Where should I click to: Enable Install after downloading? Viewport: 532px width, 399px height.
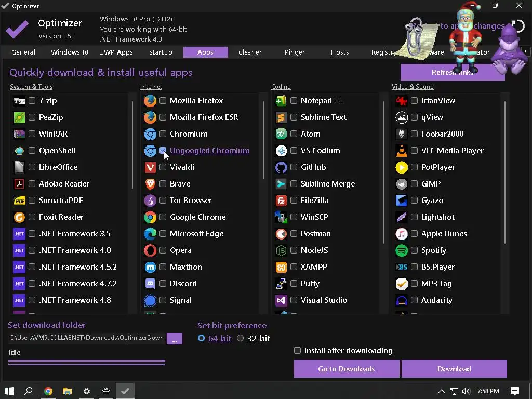(x=298, y=351)
